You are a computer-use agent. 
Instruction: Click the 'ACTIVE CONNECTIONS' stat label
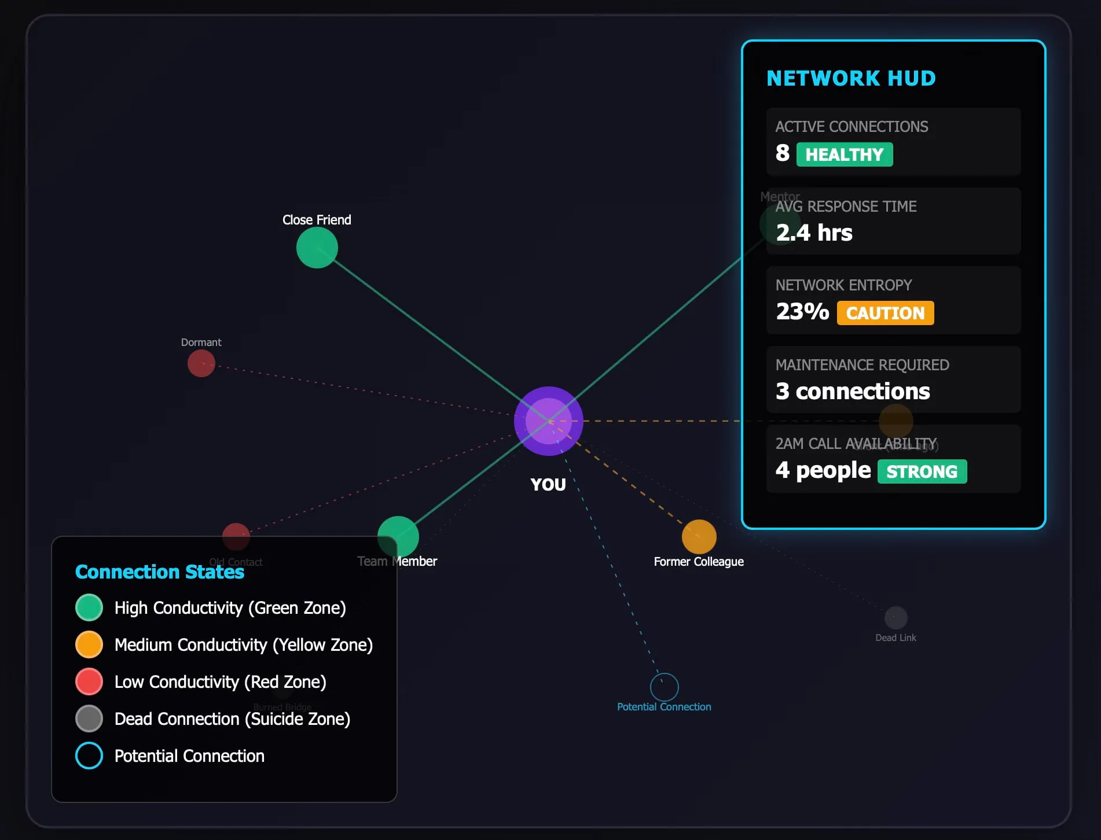pos(852,127)
